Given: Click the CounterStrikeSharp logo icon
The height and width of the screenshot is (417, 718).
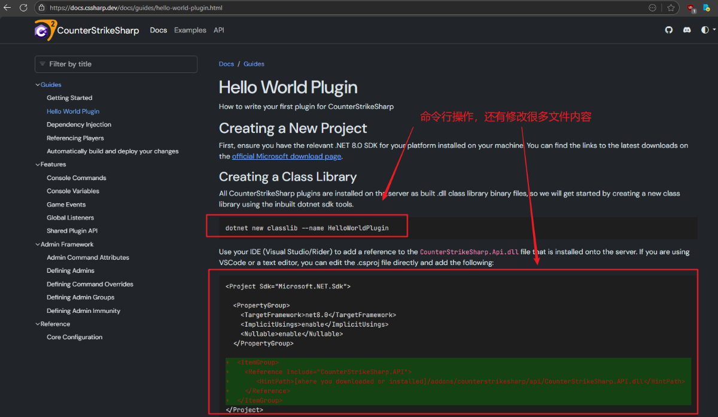Looking at the screenshot, I should coord(45,30).
